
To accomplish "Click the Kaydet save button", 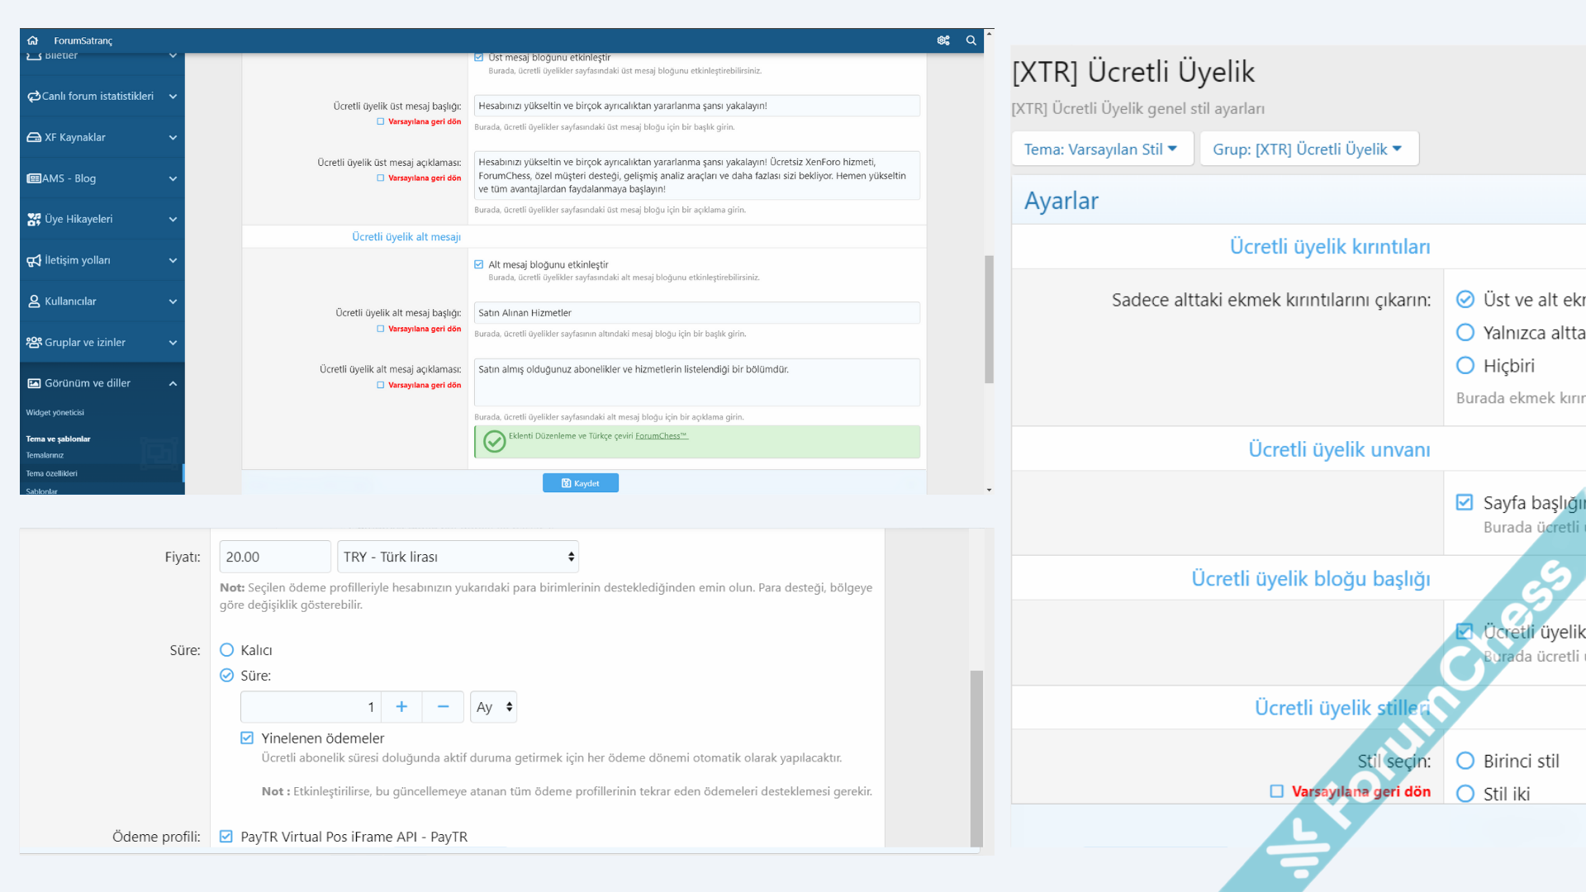I will pos(580,483).
